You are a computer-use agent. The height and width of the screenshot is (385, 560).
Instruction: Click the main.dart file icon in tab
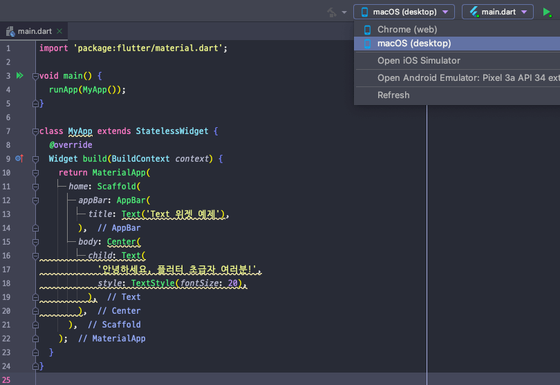click(10, 31)
